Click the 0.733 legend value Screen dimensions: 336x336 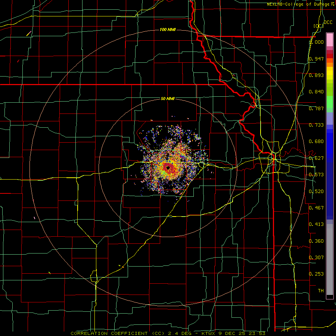316,125
